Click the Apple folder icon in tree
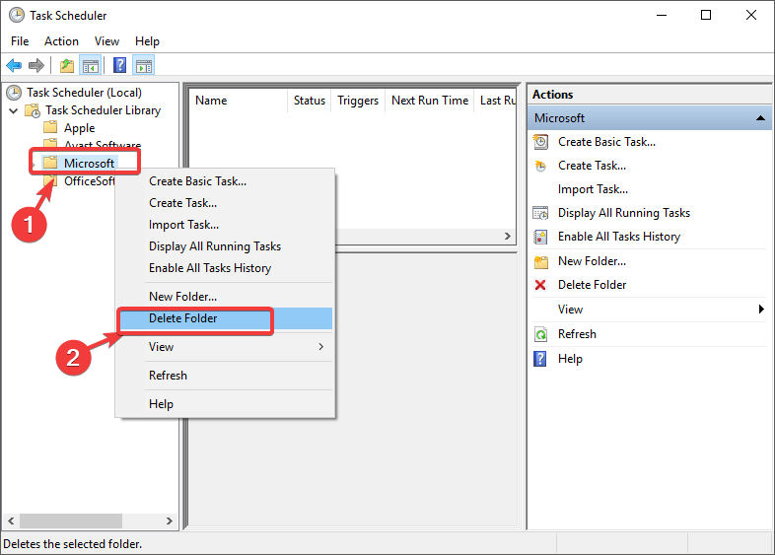The image size is (775, 555). pyautogui.click(x=50, y=127)
